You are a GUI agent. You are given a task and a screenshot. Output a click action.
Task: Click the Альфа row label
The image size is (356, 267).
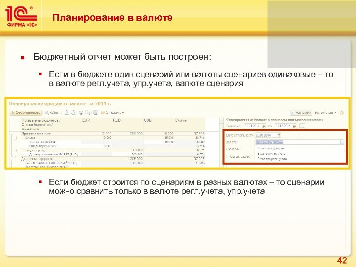click(x=30, y=138)
